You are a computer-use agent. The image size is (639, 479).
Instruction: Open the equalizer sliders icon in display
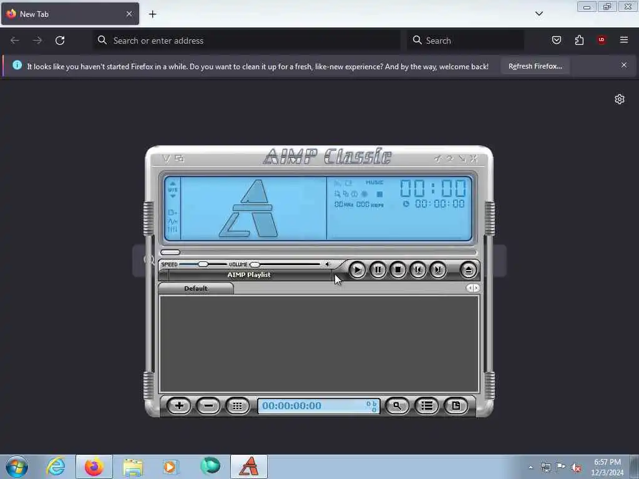click(x=172, y=230)
